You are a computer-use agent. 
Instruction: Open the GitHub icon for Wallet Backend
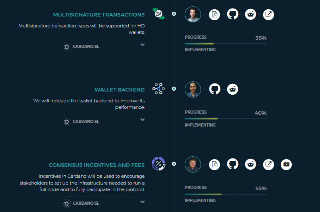215,89
